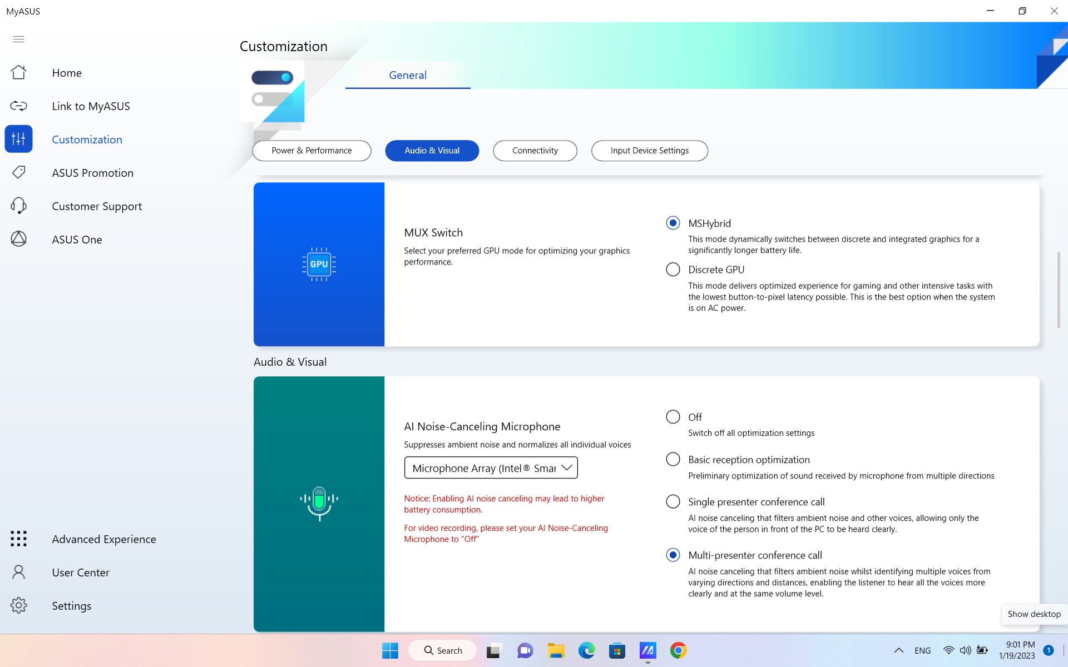Click the battery status tray icon
1068x667 pixels.
pos(982,650)
